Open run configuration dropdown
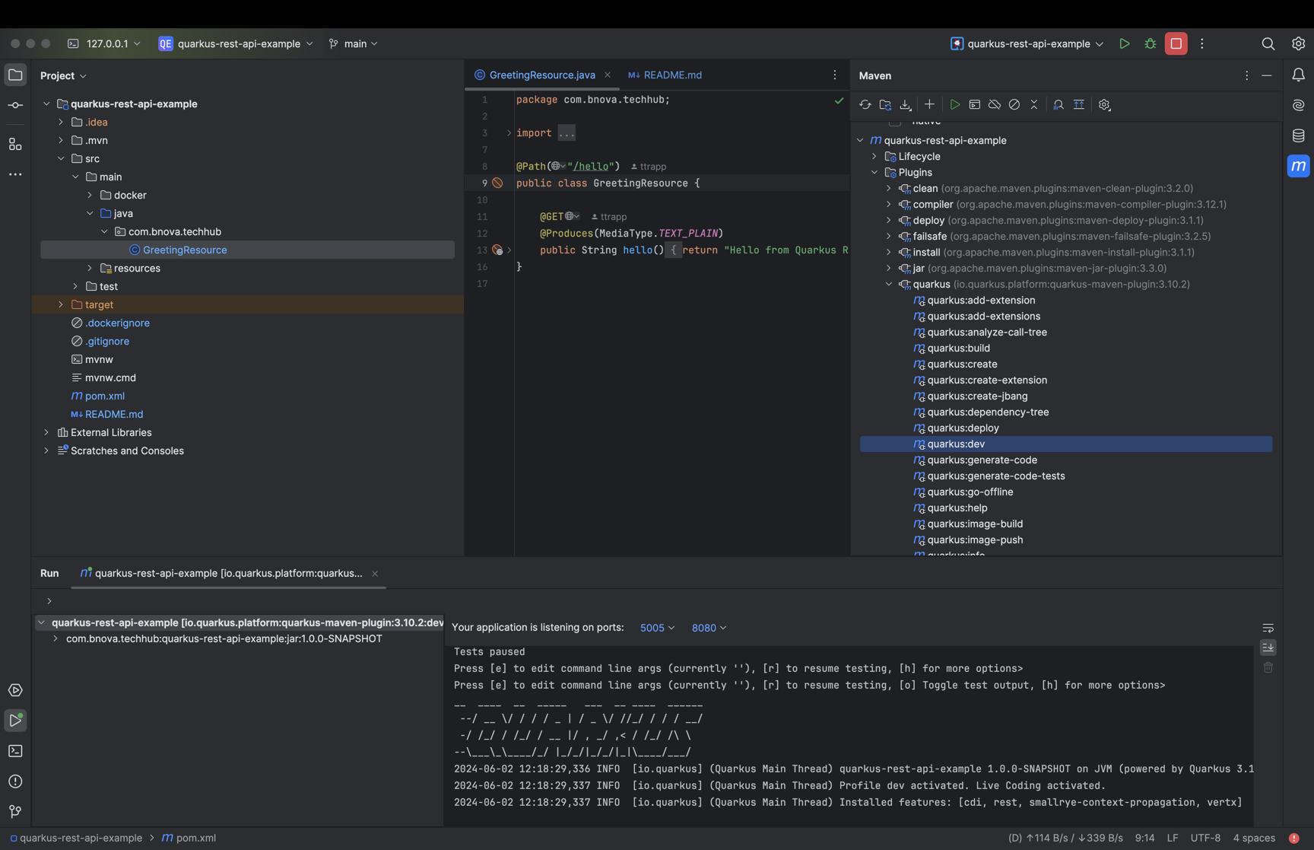The image size is (1314, 850). click(x=1027, y=44)
